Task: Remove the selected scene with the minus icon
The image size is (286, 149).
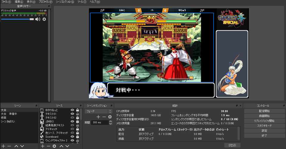Action: [x=9, y=146]
